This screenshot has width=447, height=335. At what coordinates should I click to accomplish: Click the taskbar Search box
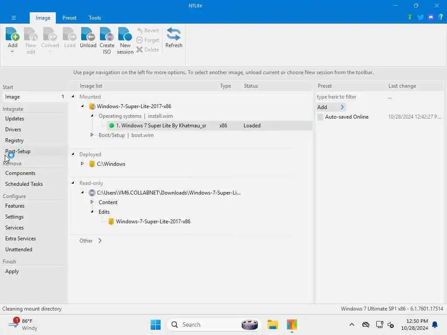point(214,325)
